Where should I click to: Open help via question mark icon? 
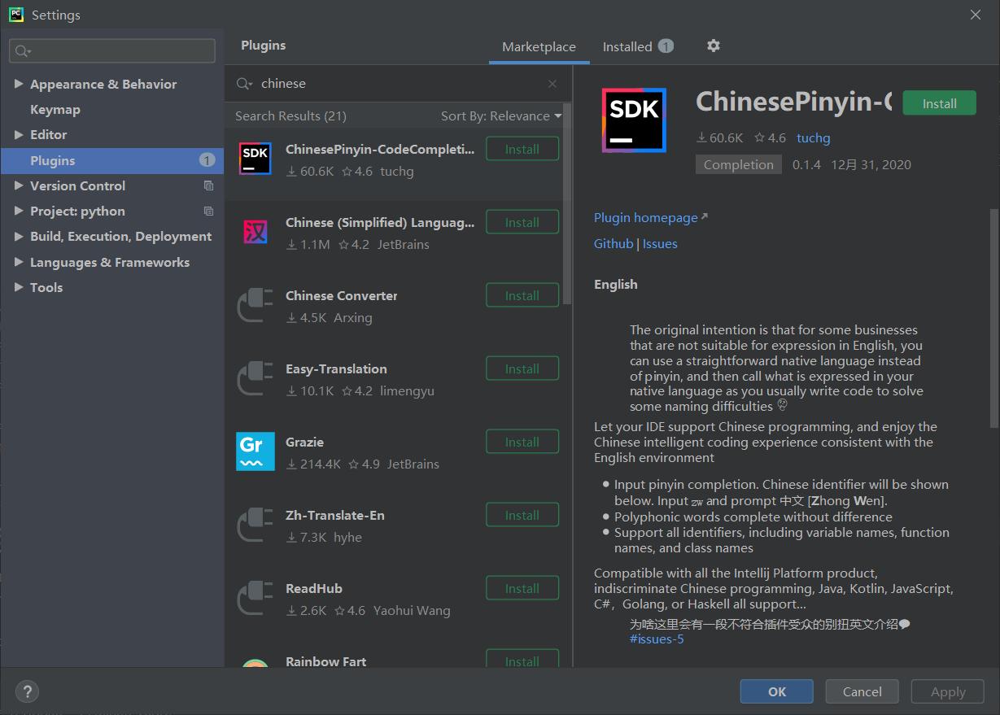point(27,691)
